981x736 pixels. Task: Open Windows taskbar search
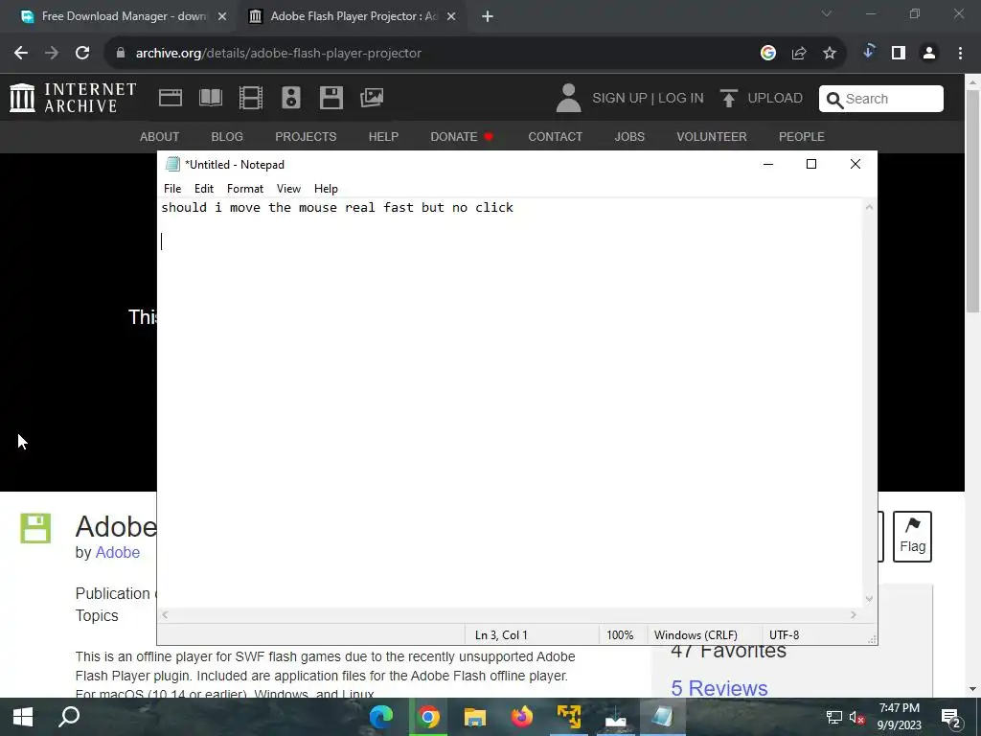69,717
